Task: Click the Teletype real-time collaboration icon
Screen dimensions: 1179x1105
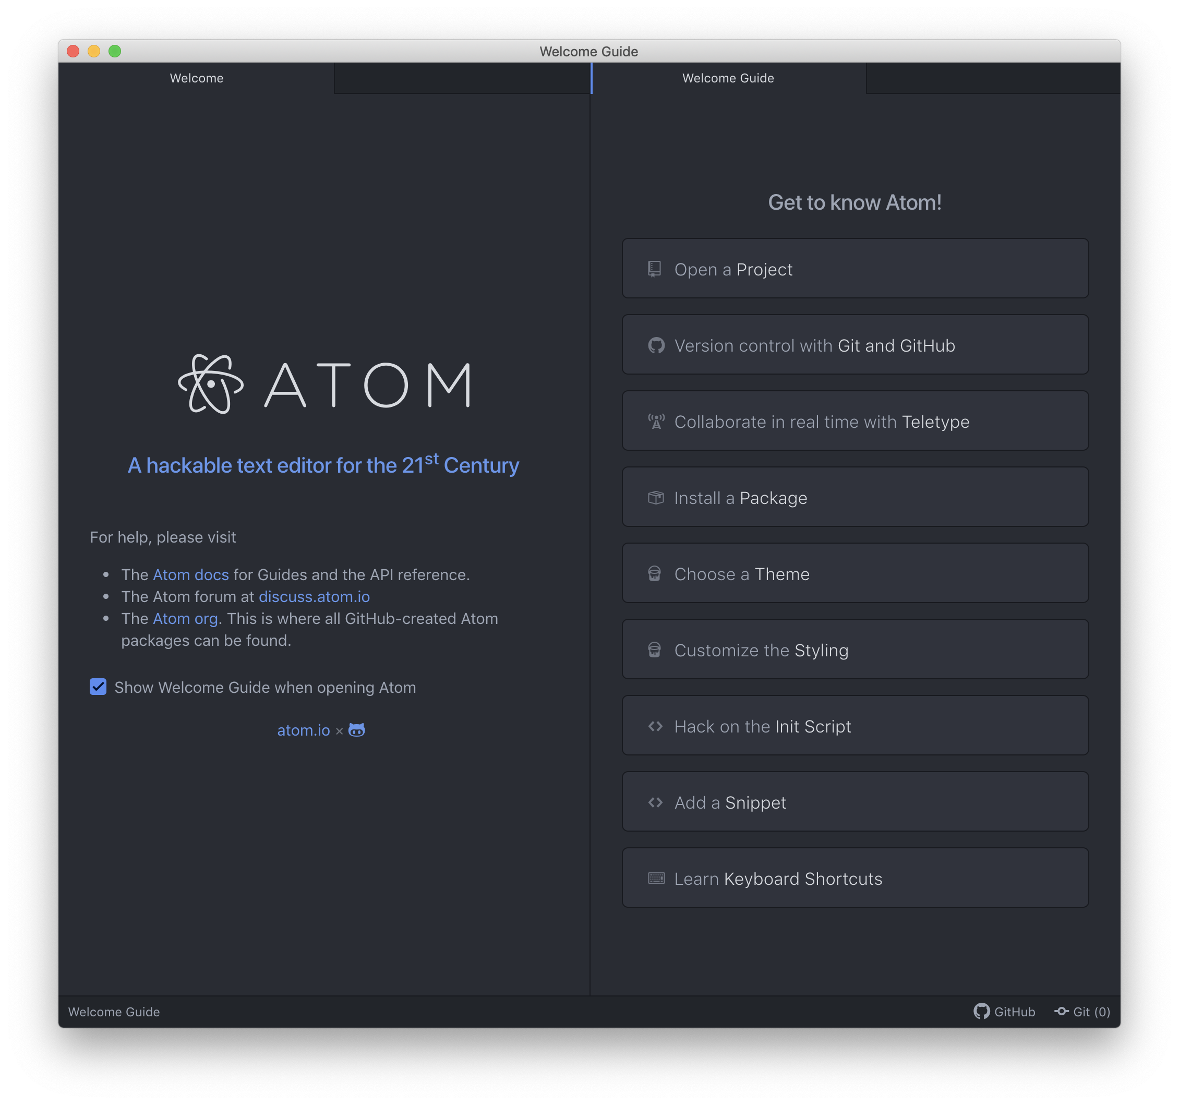Action: coord(654,421)
